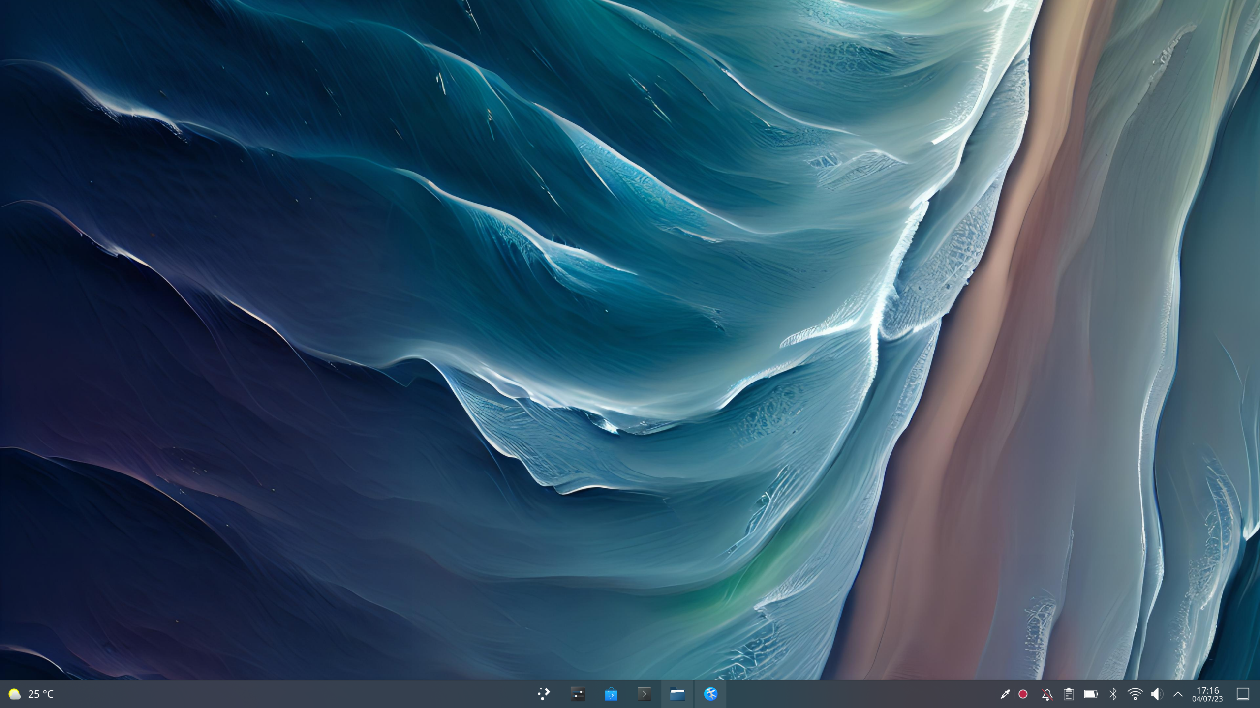Image resolution: width=1260 pixels, height=708 pixels.
Task: Open the clipboard tray applet
Action: (x=1069, y=694)
